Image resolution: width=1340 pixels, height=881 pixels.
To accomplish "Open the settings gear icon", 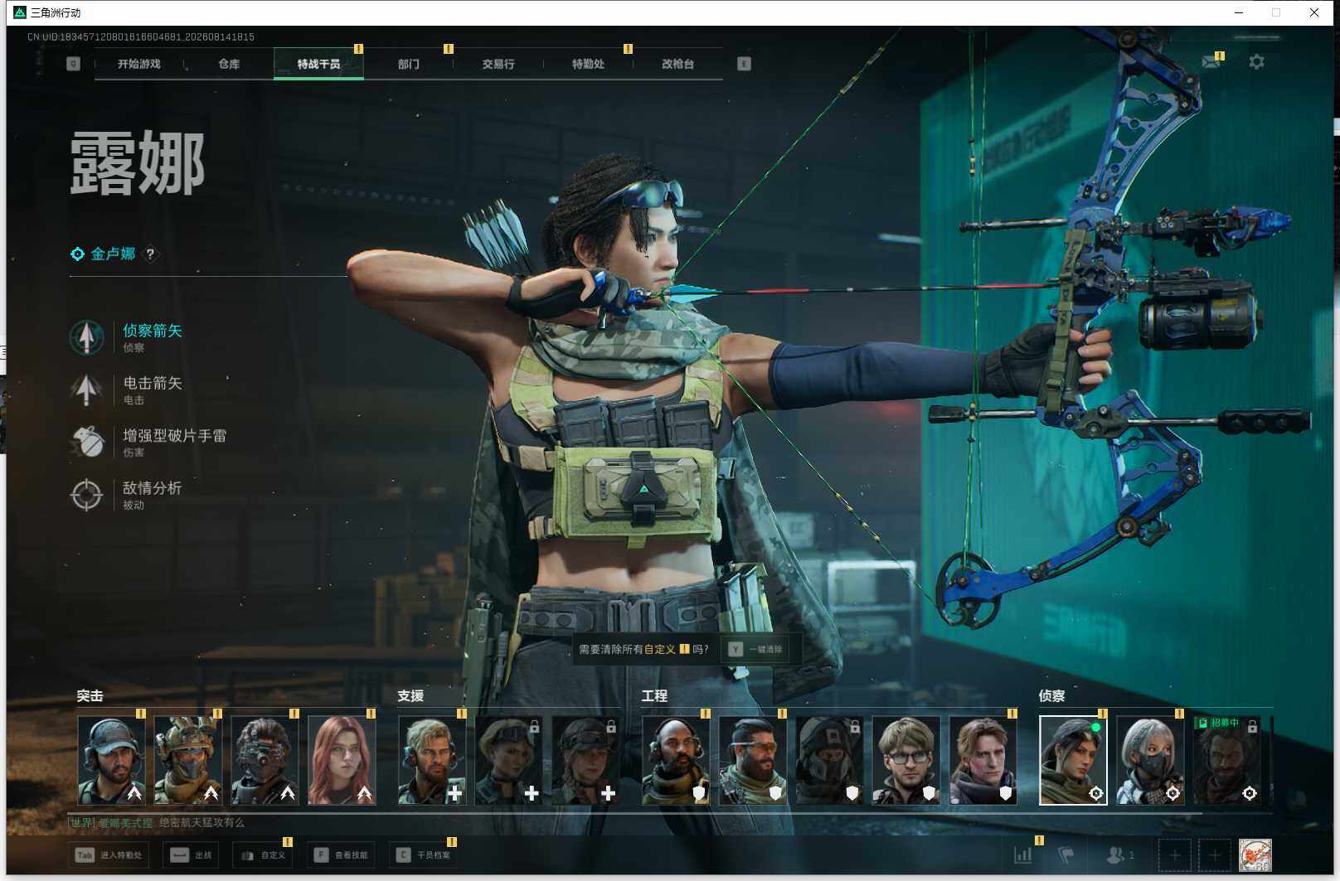I will pos(1256,62).
